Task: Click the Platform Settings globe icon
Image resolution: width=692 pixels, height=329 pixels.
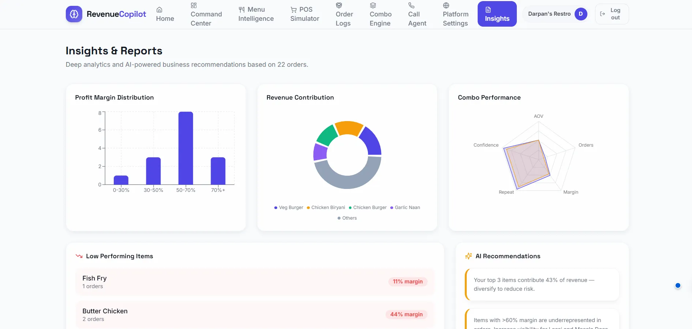Action: (x=446, y=5)
